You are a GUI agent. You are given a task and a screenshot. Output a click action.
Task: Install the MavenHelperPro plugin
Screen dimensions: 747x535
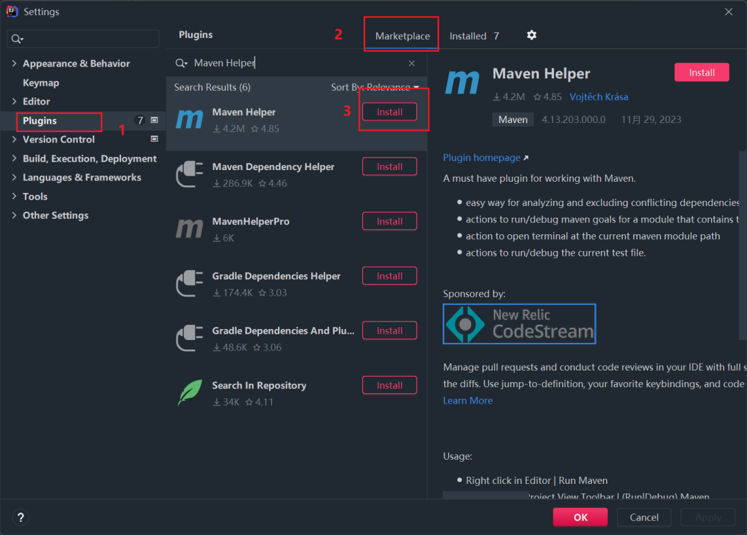(x=389, y=221)
